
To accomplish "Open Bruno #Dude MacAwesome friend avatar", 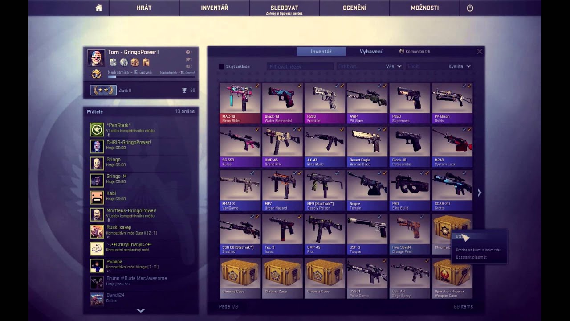I will pos(97,282).
